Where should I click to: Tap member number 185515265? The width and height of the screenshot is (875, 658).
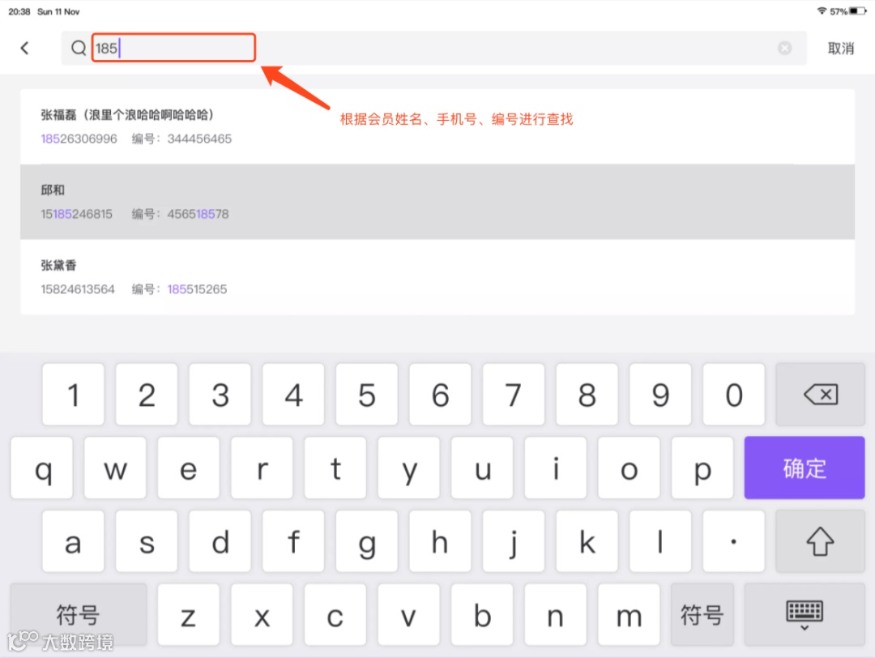pos(197,289)
